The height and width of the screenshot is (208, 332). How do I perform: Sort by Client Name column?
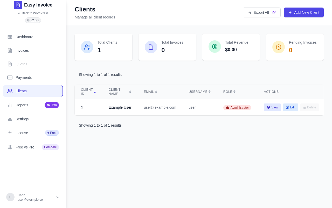[x=120, y=92]
